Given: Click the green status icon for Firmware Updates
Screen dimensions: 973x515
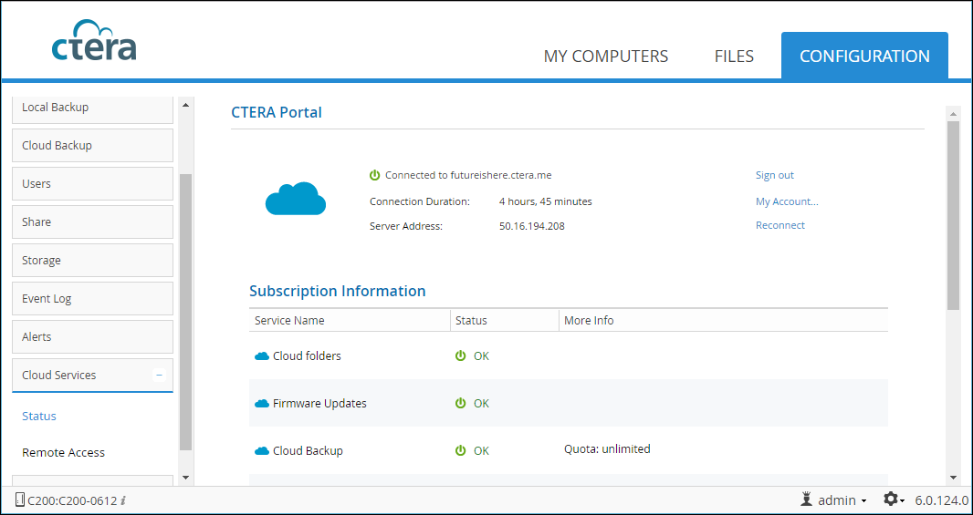Looking at the screenshot, I should pyautogui.click(x=460, y=404).
